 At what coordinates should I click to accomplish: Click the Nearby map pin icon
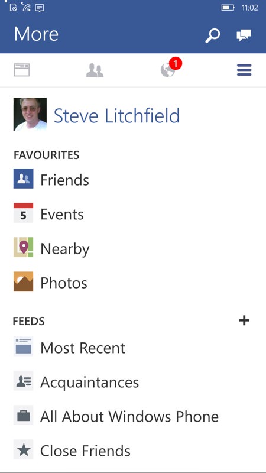[23, 247]
